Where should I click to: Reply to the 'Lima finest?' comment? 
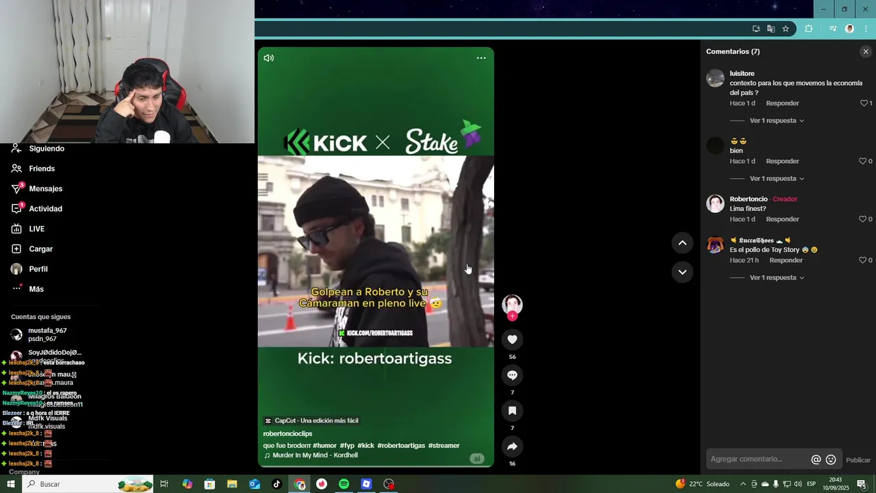pos(782,219)
